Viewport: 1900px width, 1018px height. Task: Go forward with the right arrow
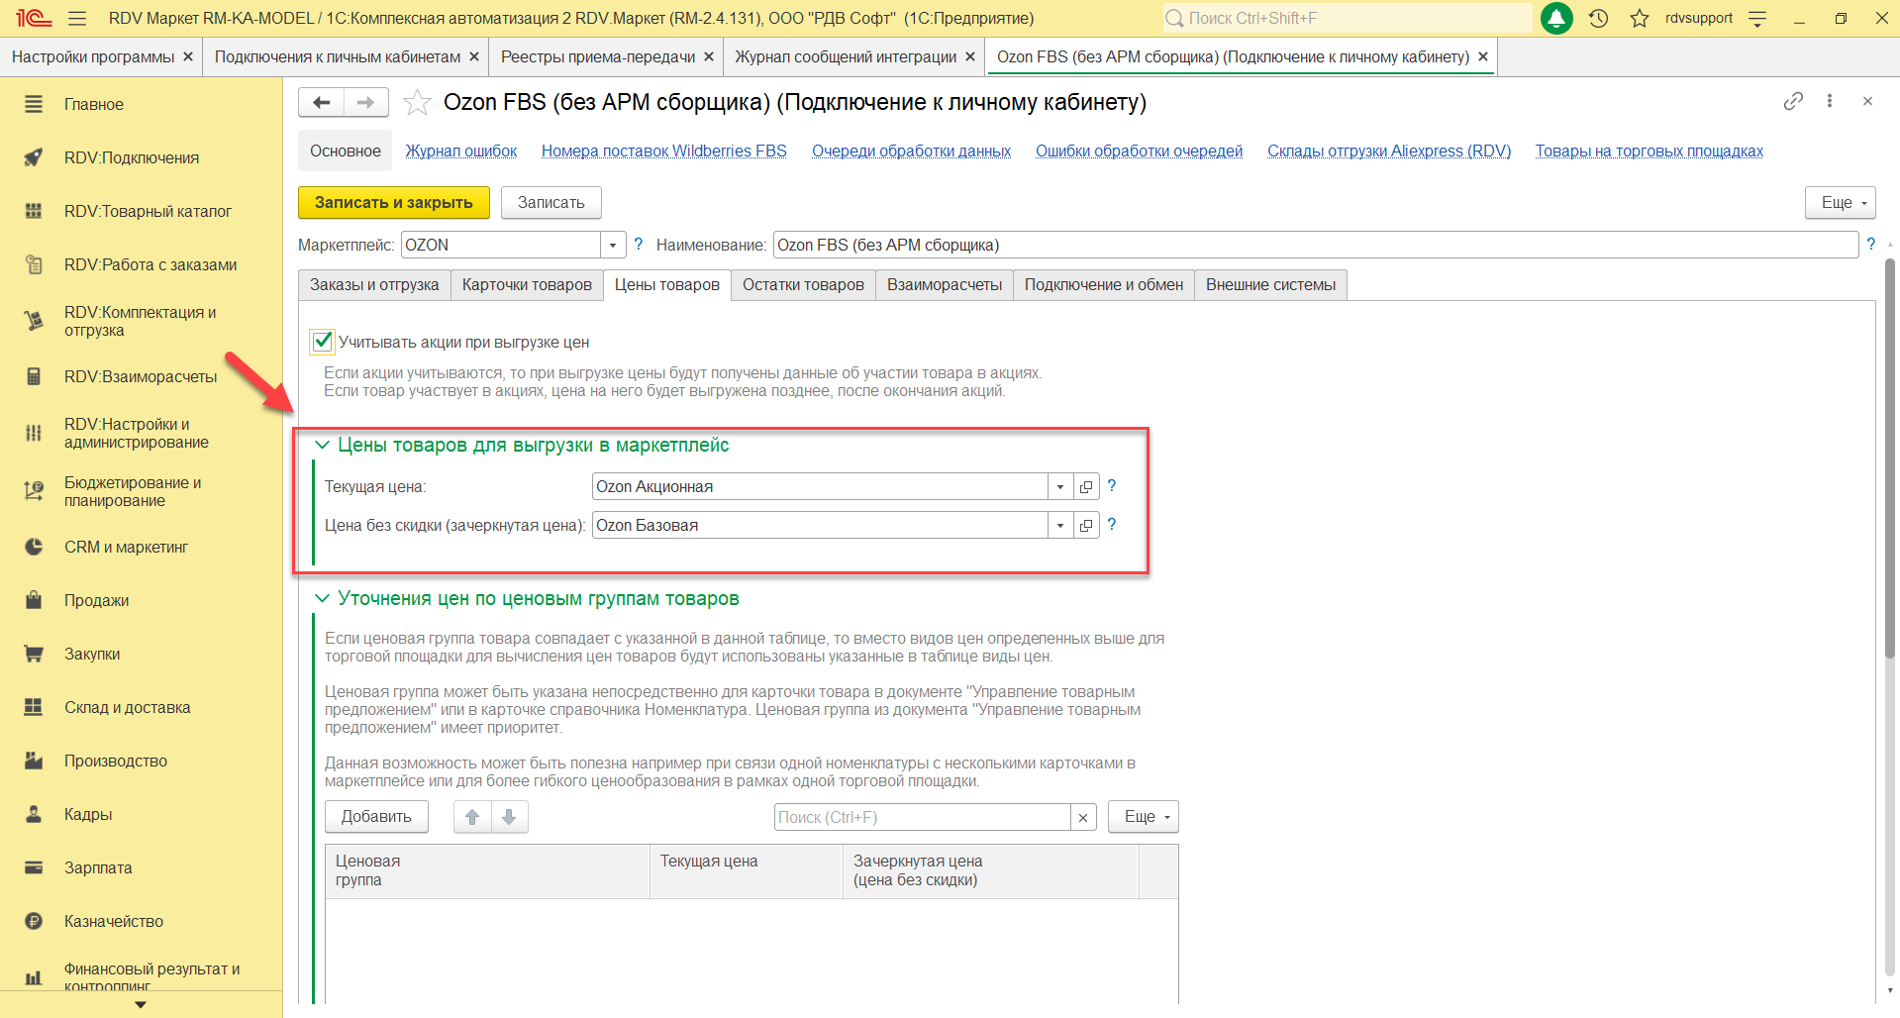point(365,102)
